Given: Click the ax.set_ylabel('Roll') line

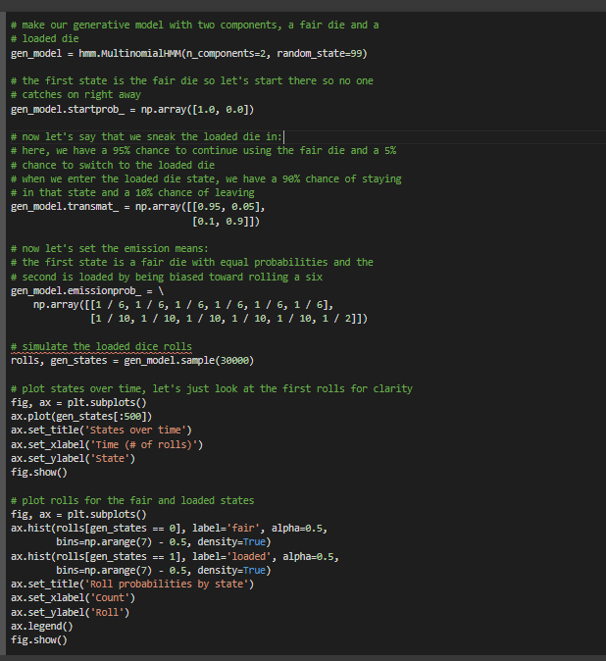Looking at the screenshot, I should (x=70, y=613).
